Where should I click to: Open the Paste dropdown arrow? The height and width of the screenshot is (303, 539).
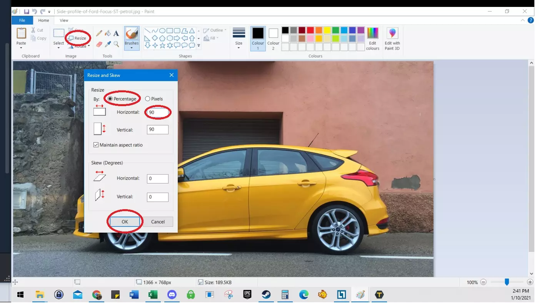click(x=21, y=48)
